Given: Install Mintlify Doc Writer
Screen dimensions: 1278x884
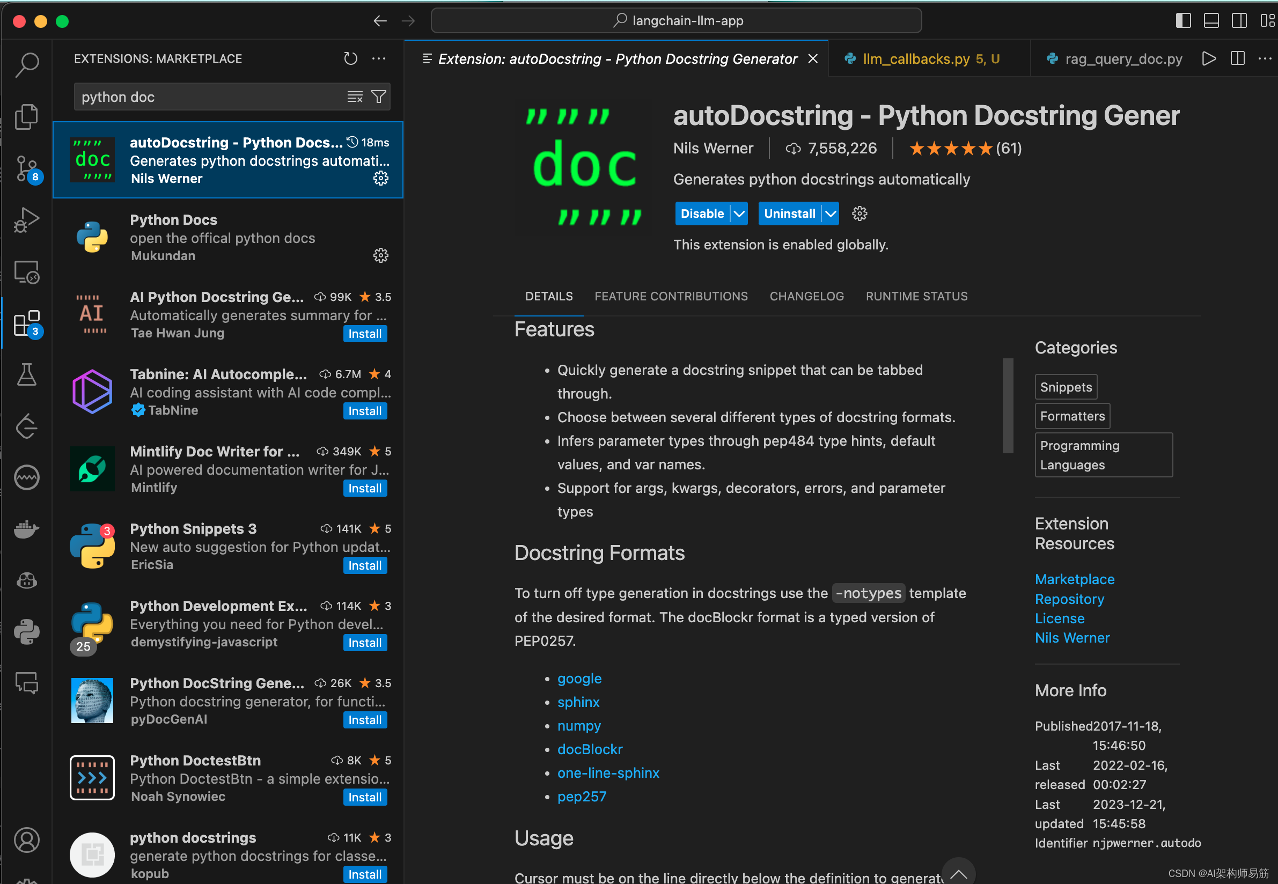Looking at the screenshot, I should (x=365, y=488).
